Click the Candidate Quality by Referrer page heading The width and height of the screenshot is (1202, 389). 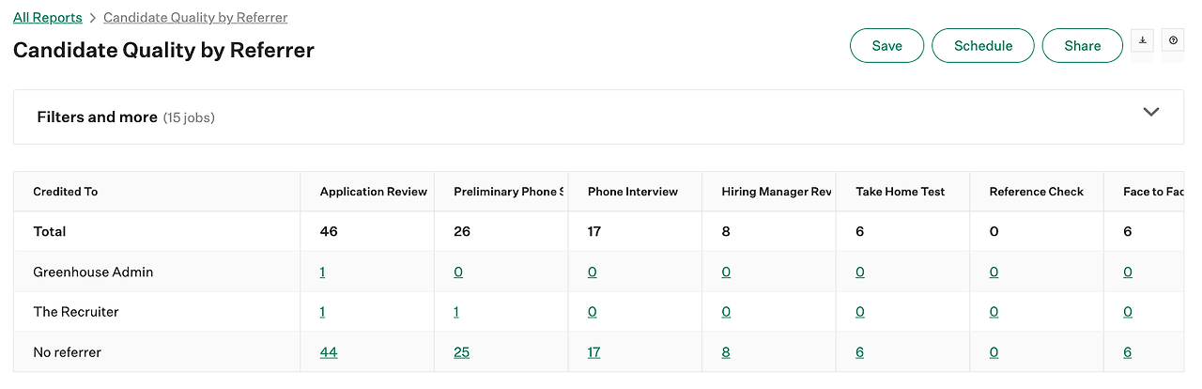coord(163,50)
